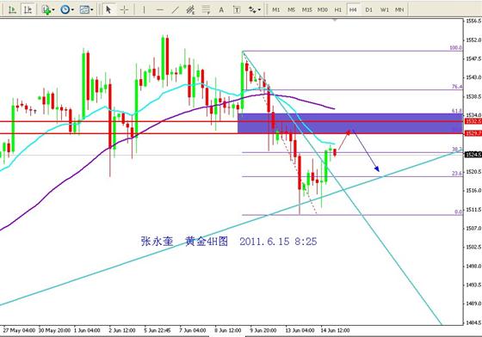Select the cursor arrow tool
The width and height of the screenshot is (482, 337).
(x=108, y=9)
